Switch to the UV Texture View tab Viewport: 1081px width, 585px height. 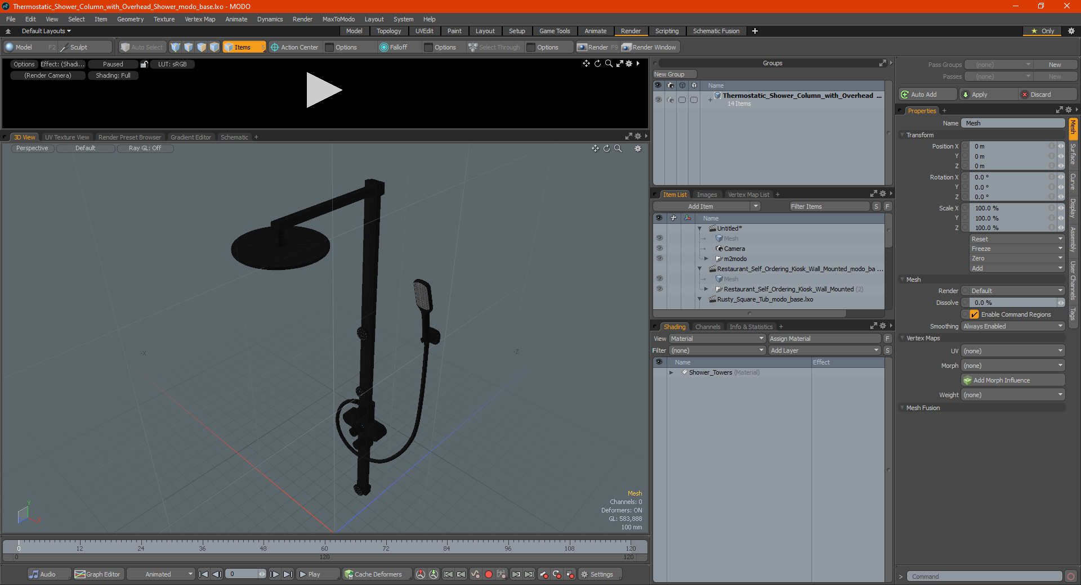click(67, 137)
